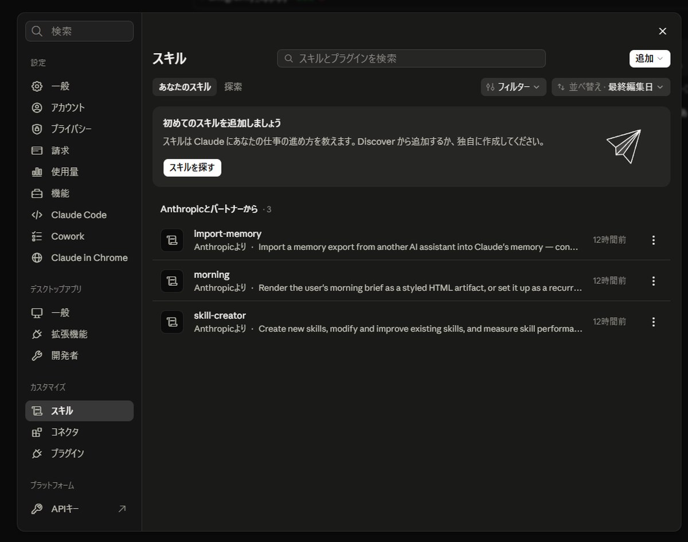Click the 初めてのスキルを追加しましょう banner title
Screen dimensions: 688x542
pyautogui.click(x=222, y=123)
